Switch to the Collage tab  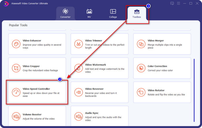pos(113,13)
